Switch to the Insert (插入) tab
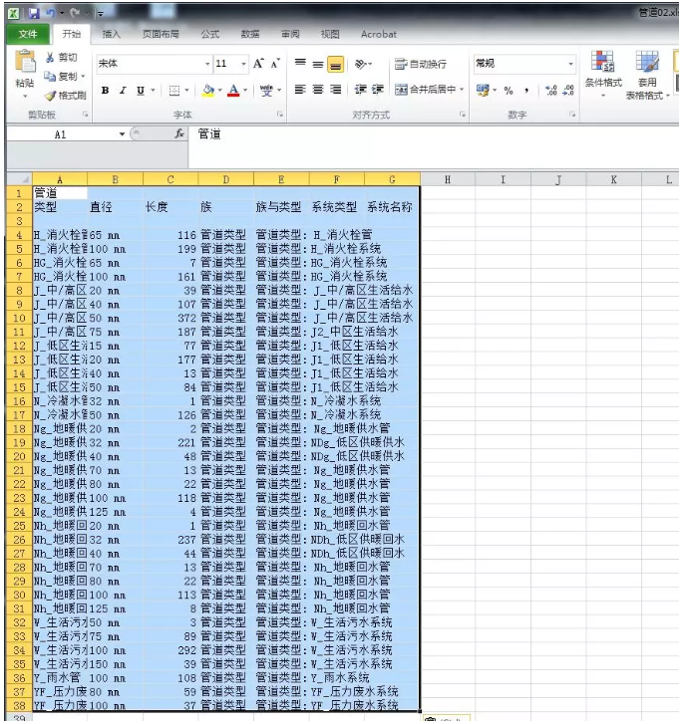The image size is (683, 724). pos(112,34)
